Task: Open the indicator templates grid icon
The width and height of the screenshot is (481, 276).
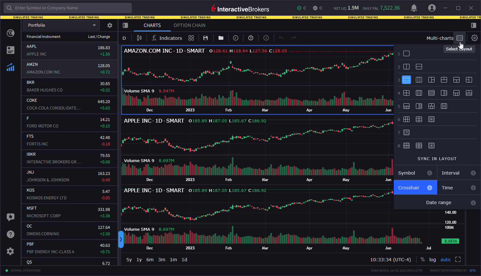Action: [x=191, y=38]
